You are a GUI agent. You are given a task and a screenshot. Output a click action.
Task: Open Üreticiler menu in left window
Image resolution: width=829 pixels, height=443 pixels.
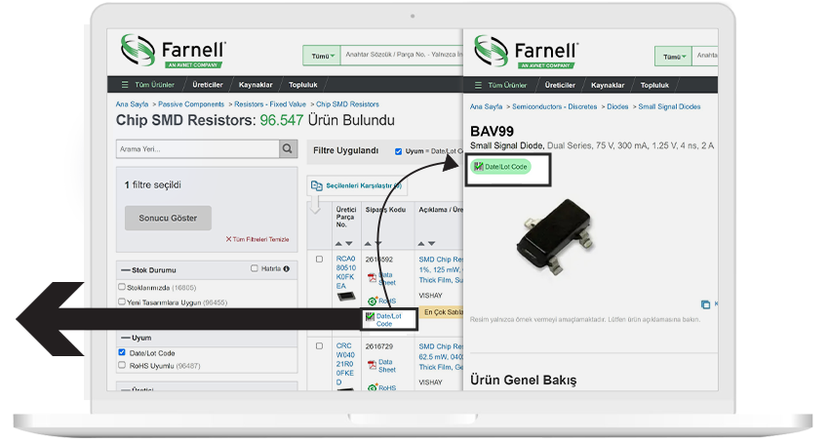(x=207, y=85)
